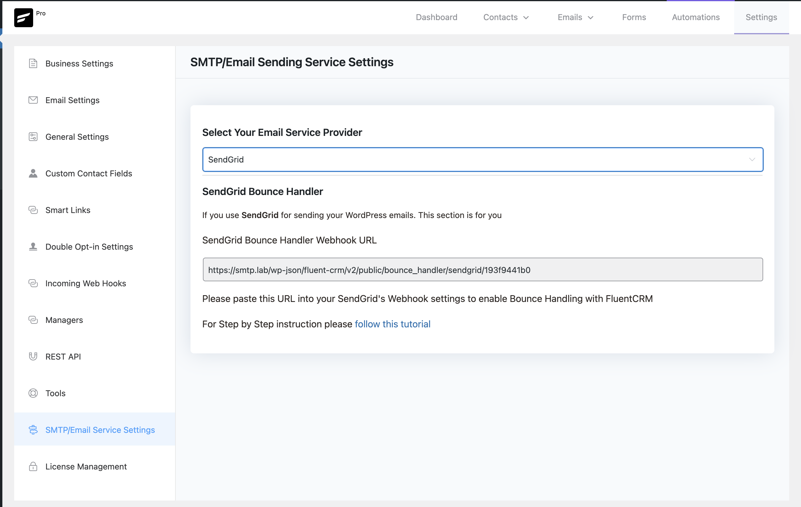Expand the Contacts menu chevron
The height and width of the screenshot is (507, 801).
(526, 18)
